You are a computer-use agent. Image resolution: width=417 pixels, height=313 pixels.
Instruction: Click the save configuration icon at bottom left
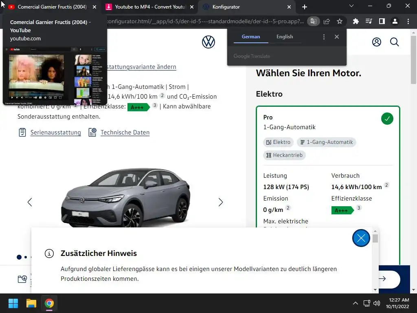[x=22, y=279]
